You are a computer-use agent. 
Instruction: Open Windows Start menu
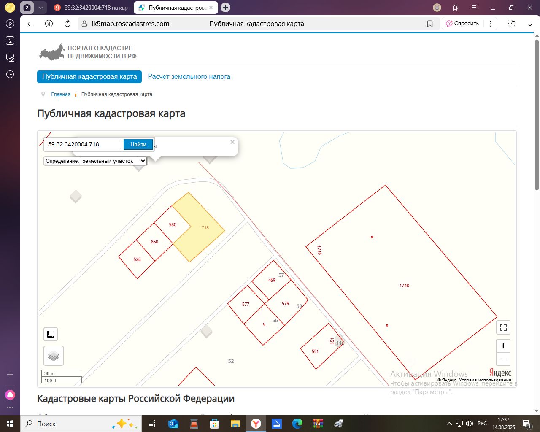[10, 424]
